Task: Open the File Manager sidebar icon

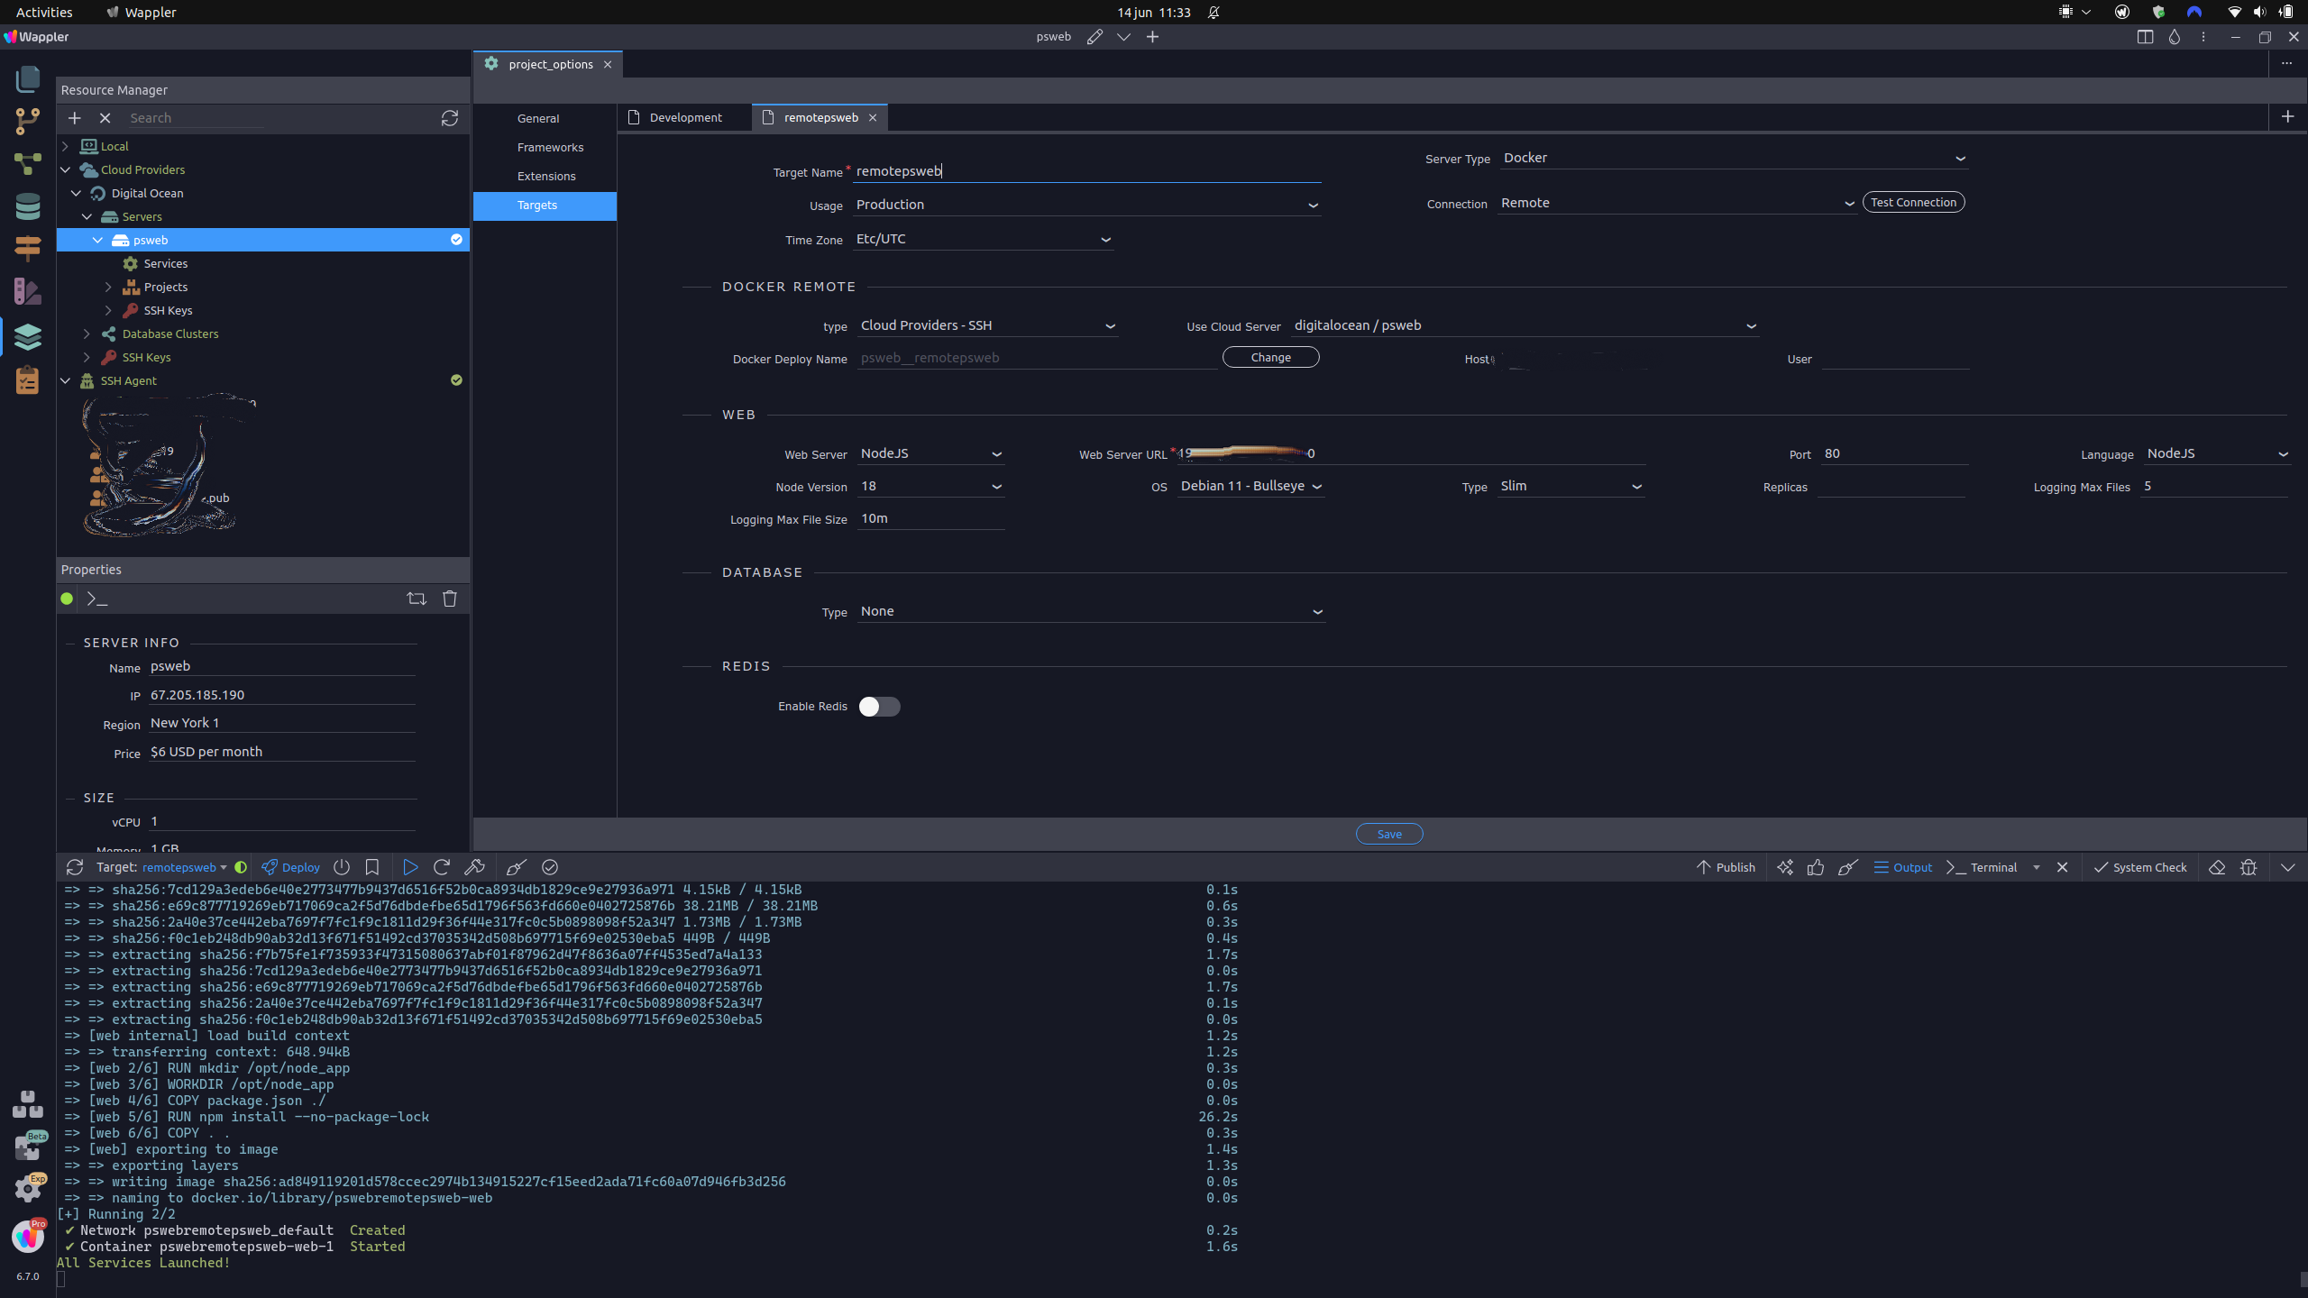Action: coord(28,79)
